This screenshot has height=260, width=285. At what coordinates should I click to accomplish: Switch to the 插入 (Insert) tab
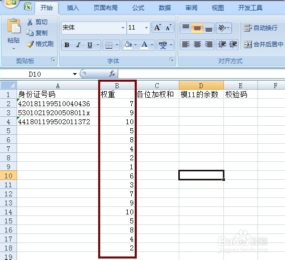click(x=73, y=8)
